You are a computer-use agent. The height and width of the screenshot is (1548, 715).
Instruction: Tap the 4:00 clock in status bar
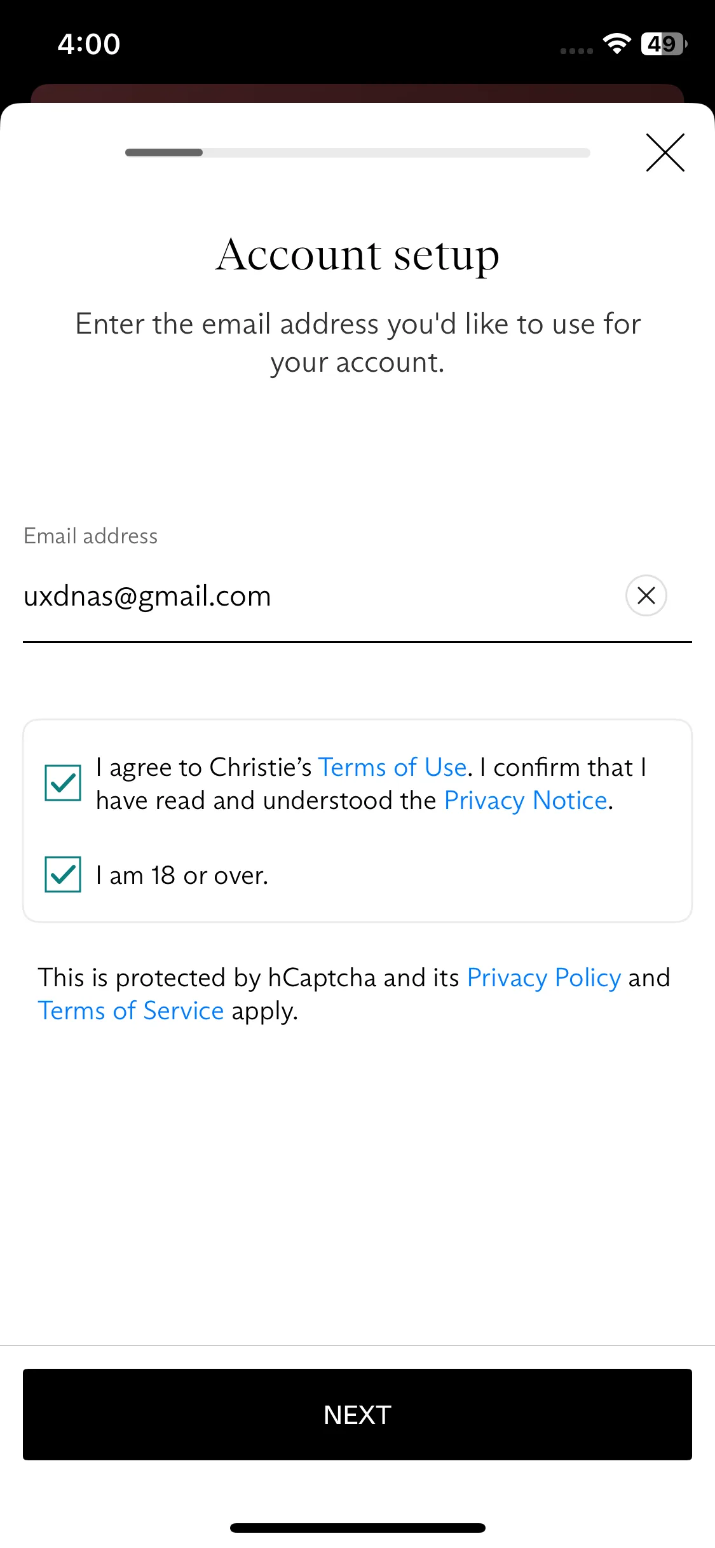(x=89, y=44)
